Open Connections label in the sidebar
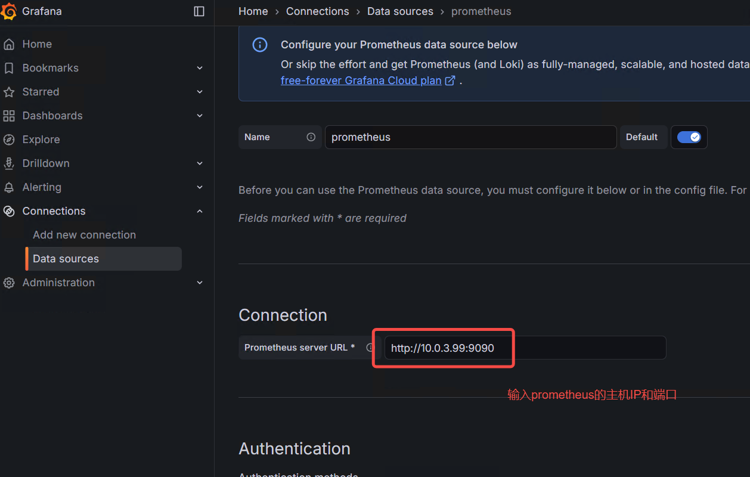Screen dimensions: 750x477 click(54, 211)
